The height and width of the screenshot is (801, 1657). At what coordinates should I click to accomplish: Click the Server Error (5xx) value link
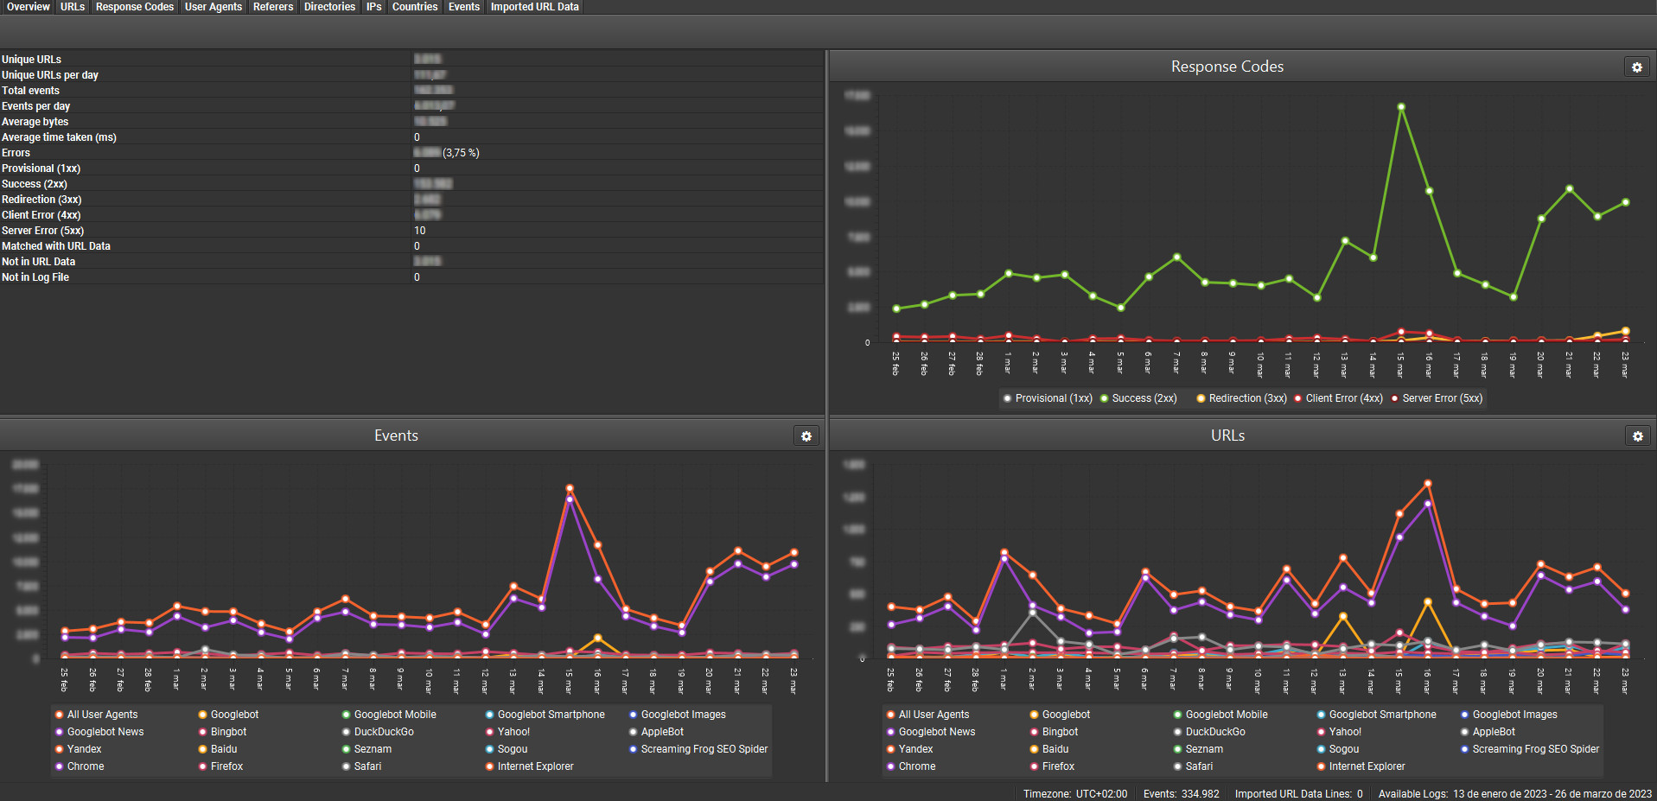tap(420, 230)
